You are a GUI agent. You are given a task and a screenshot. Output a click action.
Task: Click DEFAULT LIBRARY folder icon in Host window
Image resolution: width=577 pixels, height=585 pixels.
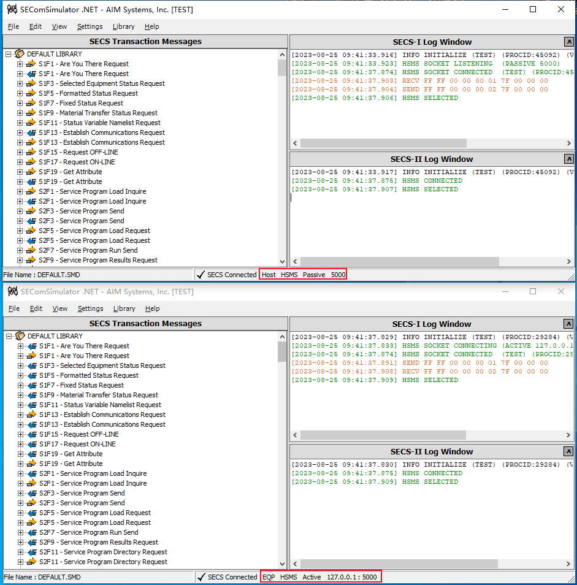(20, 54)
